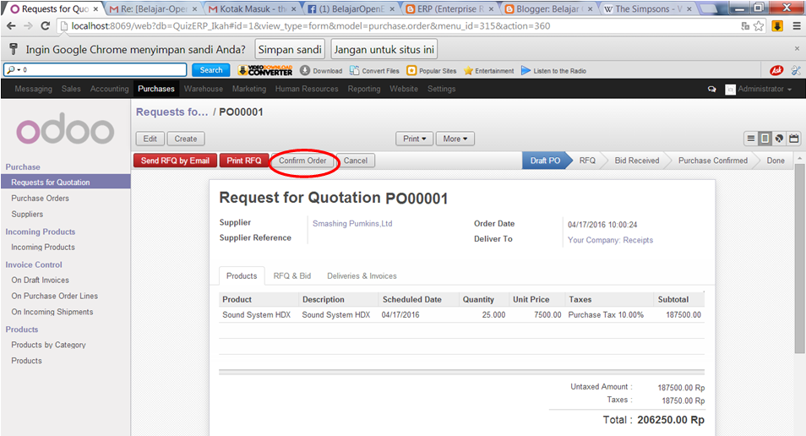Viewport: 806px width, 436px height.
Task: Switch to graph view icon
Action: [x=779, y=139]
